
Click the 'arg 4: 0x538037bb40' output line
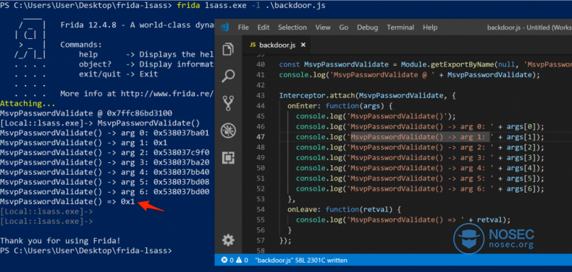[x=105, y=172]
